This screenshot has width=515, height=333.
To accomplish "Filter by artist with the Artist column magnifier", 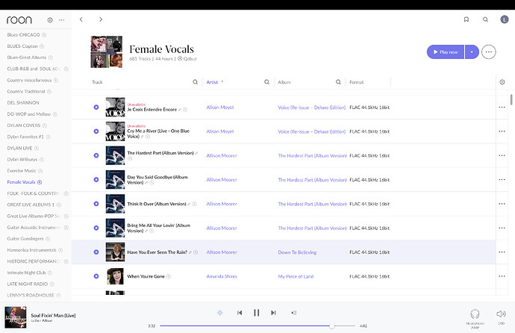I will (x=266, y=82).
